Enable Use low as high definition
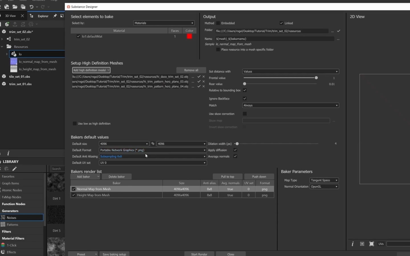This screenshot has height=256, width=410. 75,124
